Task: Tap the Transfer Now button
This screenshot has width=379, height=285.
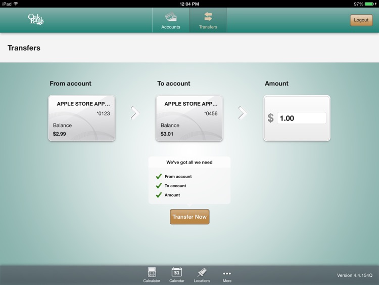Action: click(189, 217)
